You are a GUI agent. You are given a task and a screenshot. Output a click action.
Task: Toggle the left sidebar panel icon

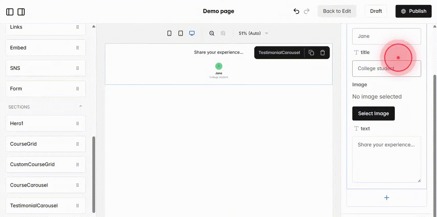click(10, 12)
